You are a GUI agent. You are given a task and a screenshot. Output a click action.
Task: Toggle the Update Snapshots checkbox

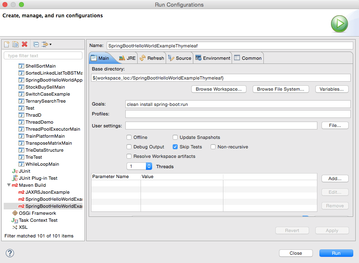(176, 137)
